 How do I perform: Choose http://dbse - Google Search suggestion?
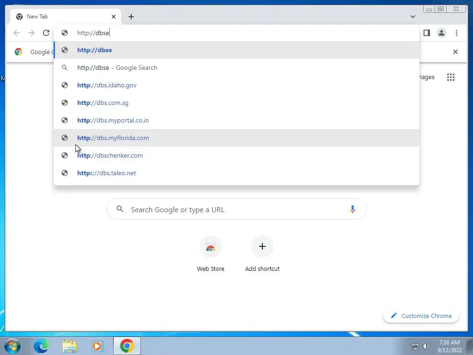(236, 67)
